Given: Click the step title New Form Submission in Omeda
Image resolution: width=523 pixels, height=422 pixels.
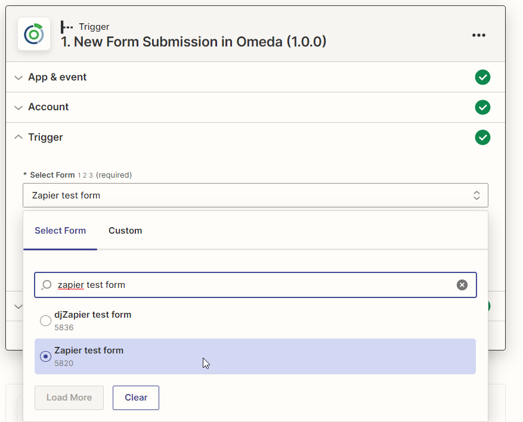Looking at the screenshot, I should point(194,42).
